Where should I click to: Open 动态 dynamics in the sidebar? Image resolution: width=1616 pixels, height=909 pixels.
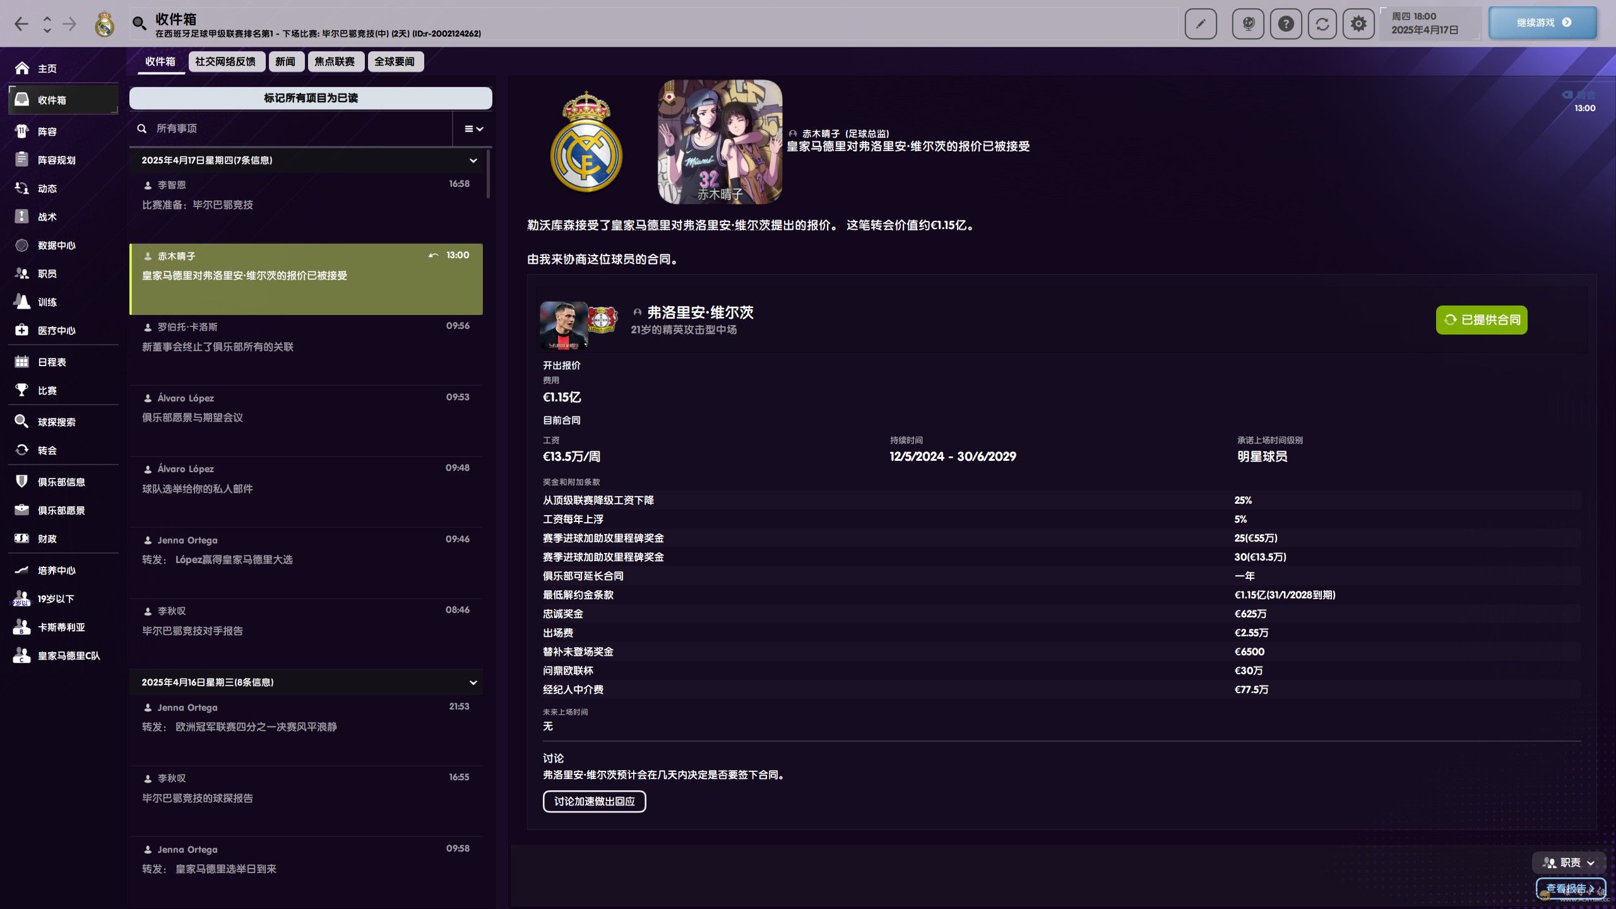click(63, 188)
